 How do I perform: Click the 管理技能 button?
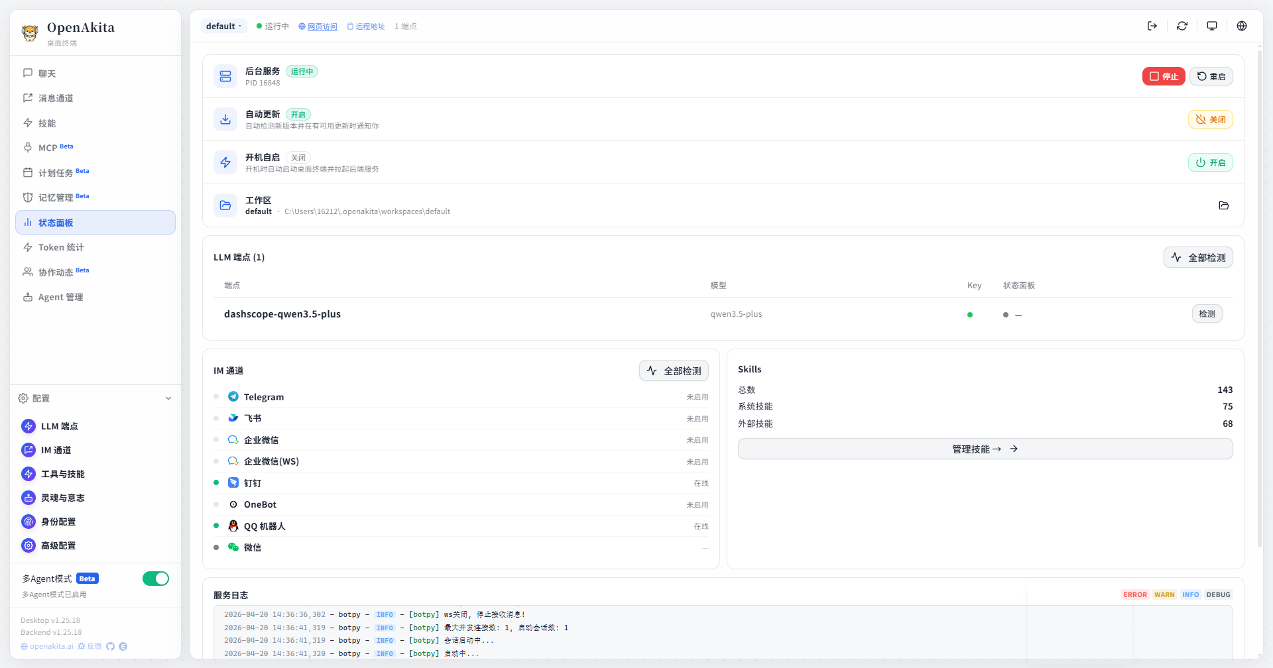[x=985, y=449]
